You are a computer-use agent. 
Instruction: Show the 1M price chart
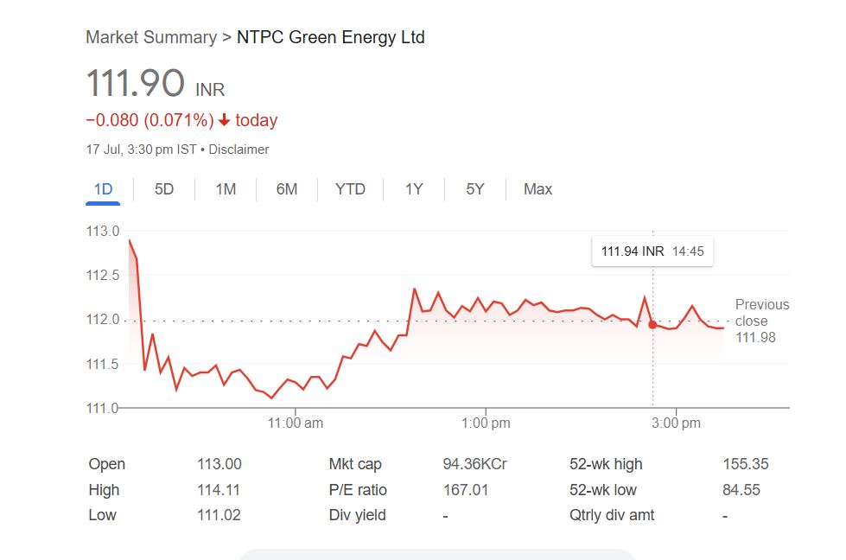[226, 189]
